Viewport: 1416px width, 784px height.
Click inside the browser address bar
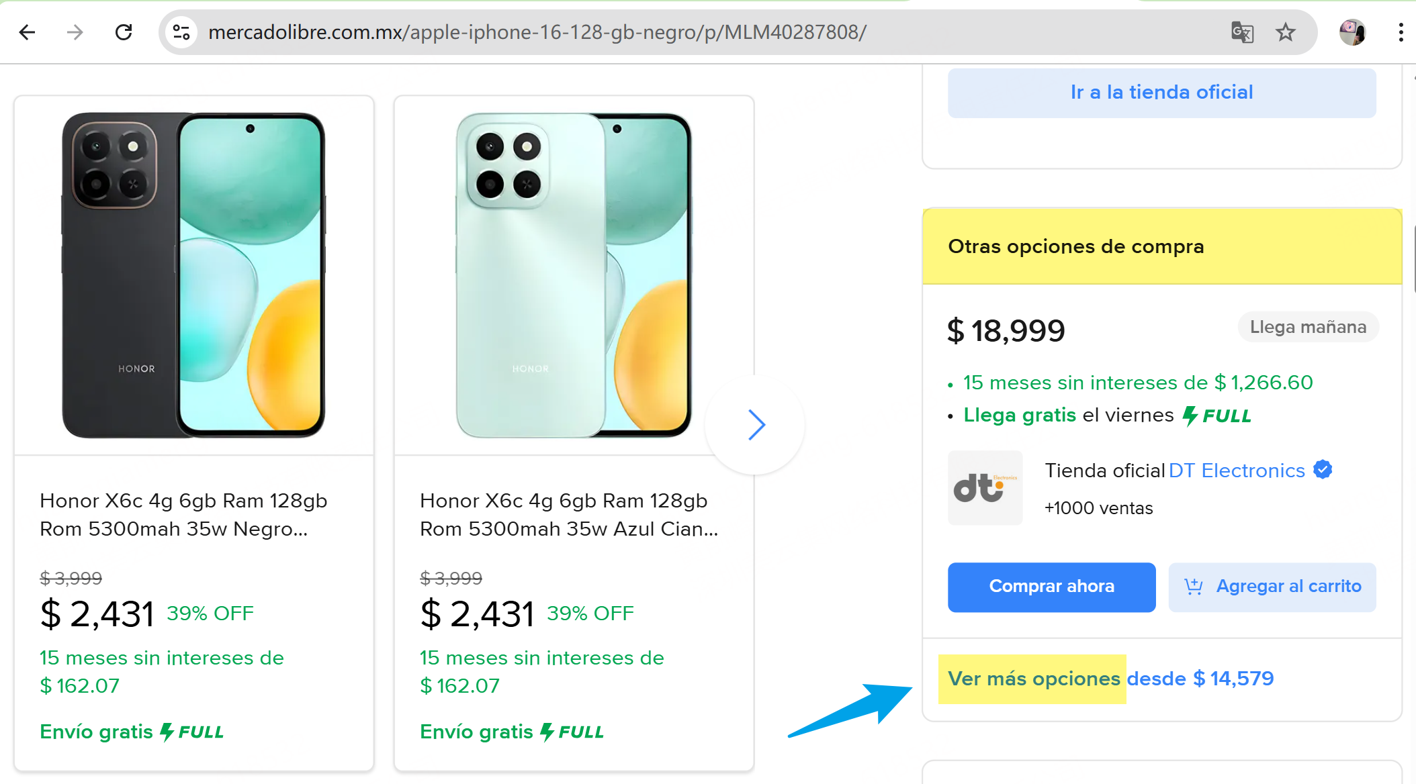pyautogui.click(x=537, y=32)
